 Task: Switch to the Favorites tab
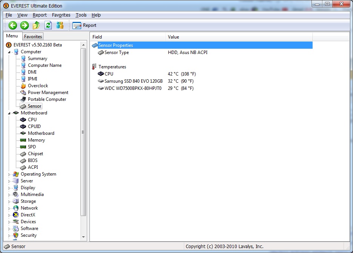pyautogui.click(x=33, y=37)
